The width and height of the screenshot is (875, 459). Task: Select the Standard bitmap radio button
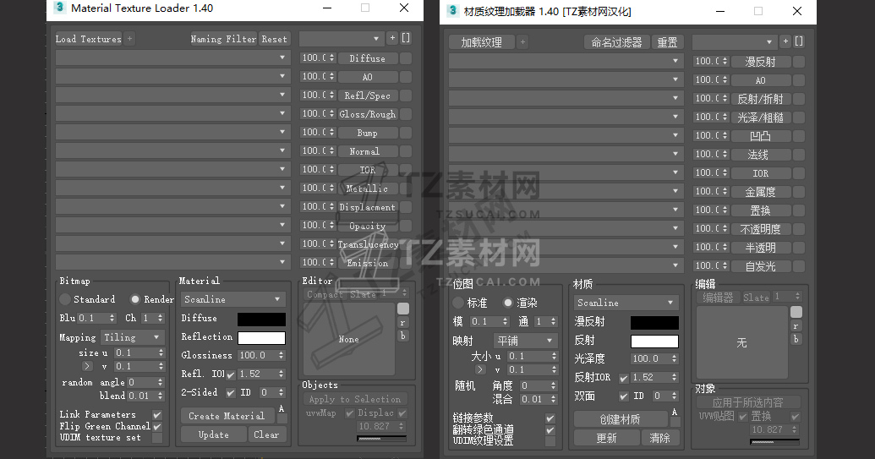click(x=65, y=299)
